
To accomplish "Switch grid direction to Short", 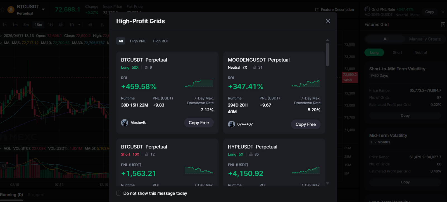I will click(x=397, y=52).
